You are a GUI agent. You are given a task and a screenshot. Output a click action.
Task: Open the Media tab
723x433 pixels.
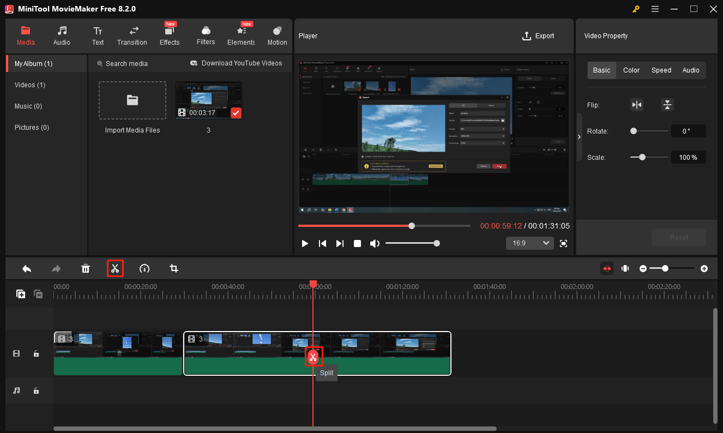pyautogui.click(x=26, y=36)
